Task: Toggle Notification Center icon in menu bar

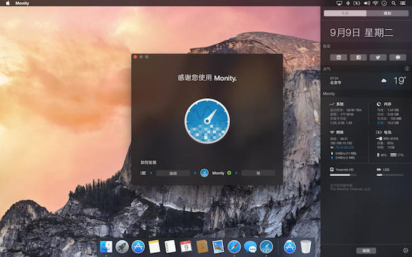Action: pos(402,3)
